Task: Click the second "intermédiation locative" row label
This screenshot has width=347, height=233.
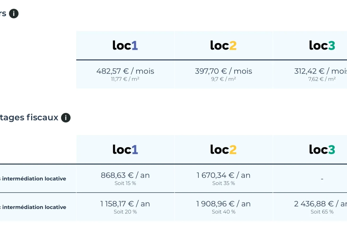Action: 33,207
